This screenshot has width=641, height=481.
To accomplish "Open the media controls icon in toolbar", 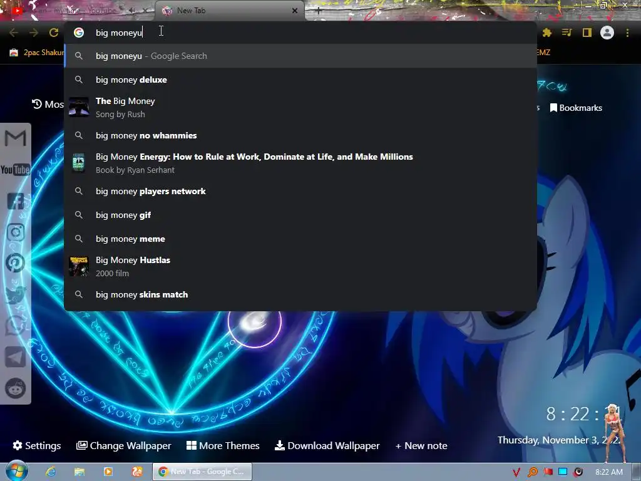I will [x=567, y=33].
